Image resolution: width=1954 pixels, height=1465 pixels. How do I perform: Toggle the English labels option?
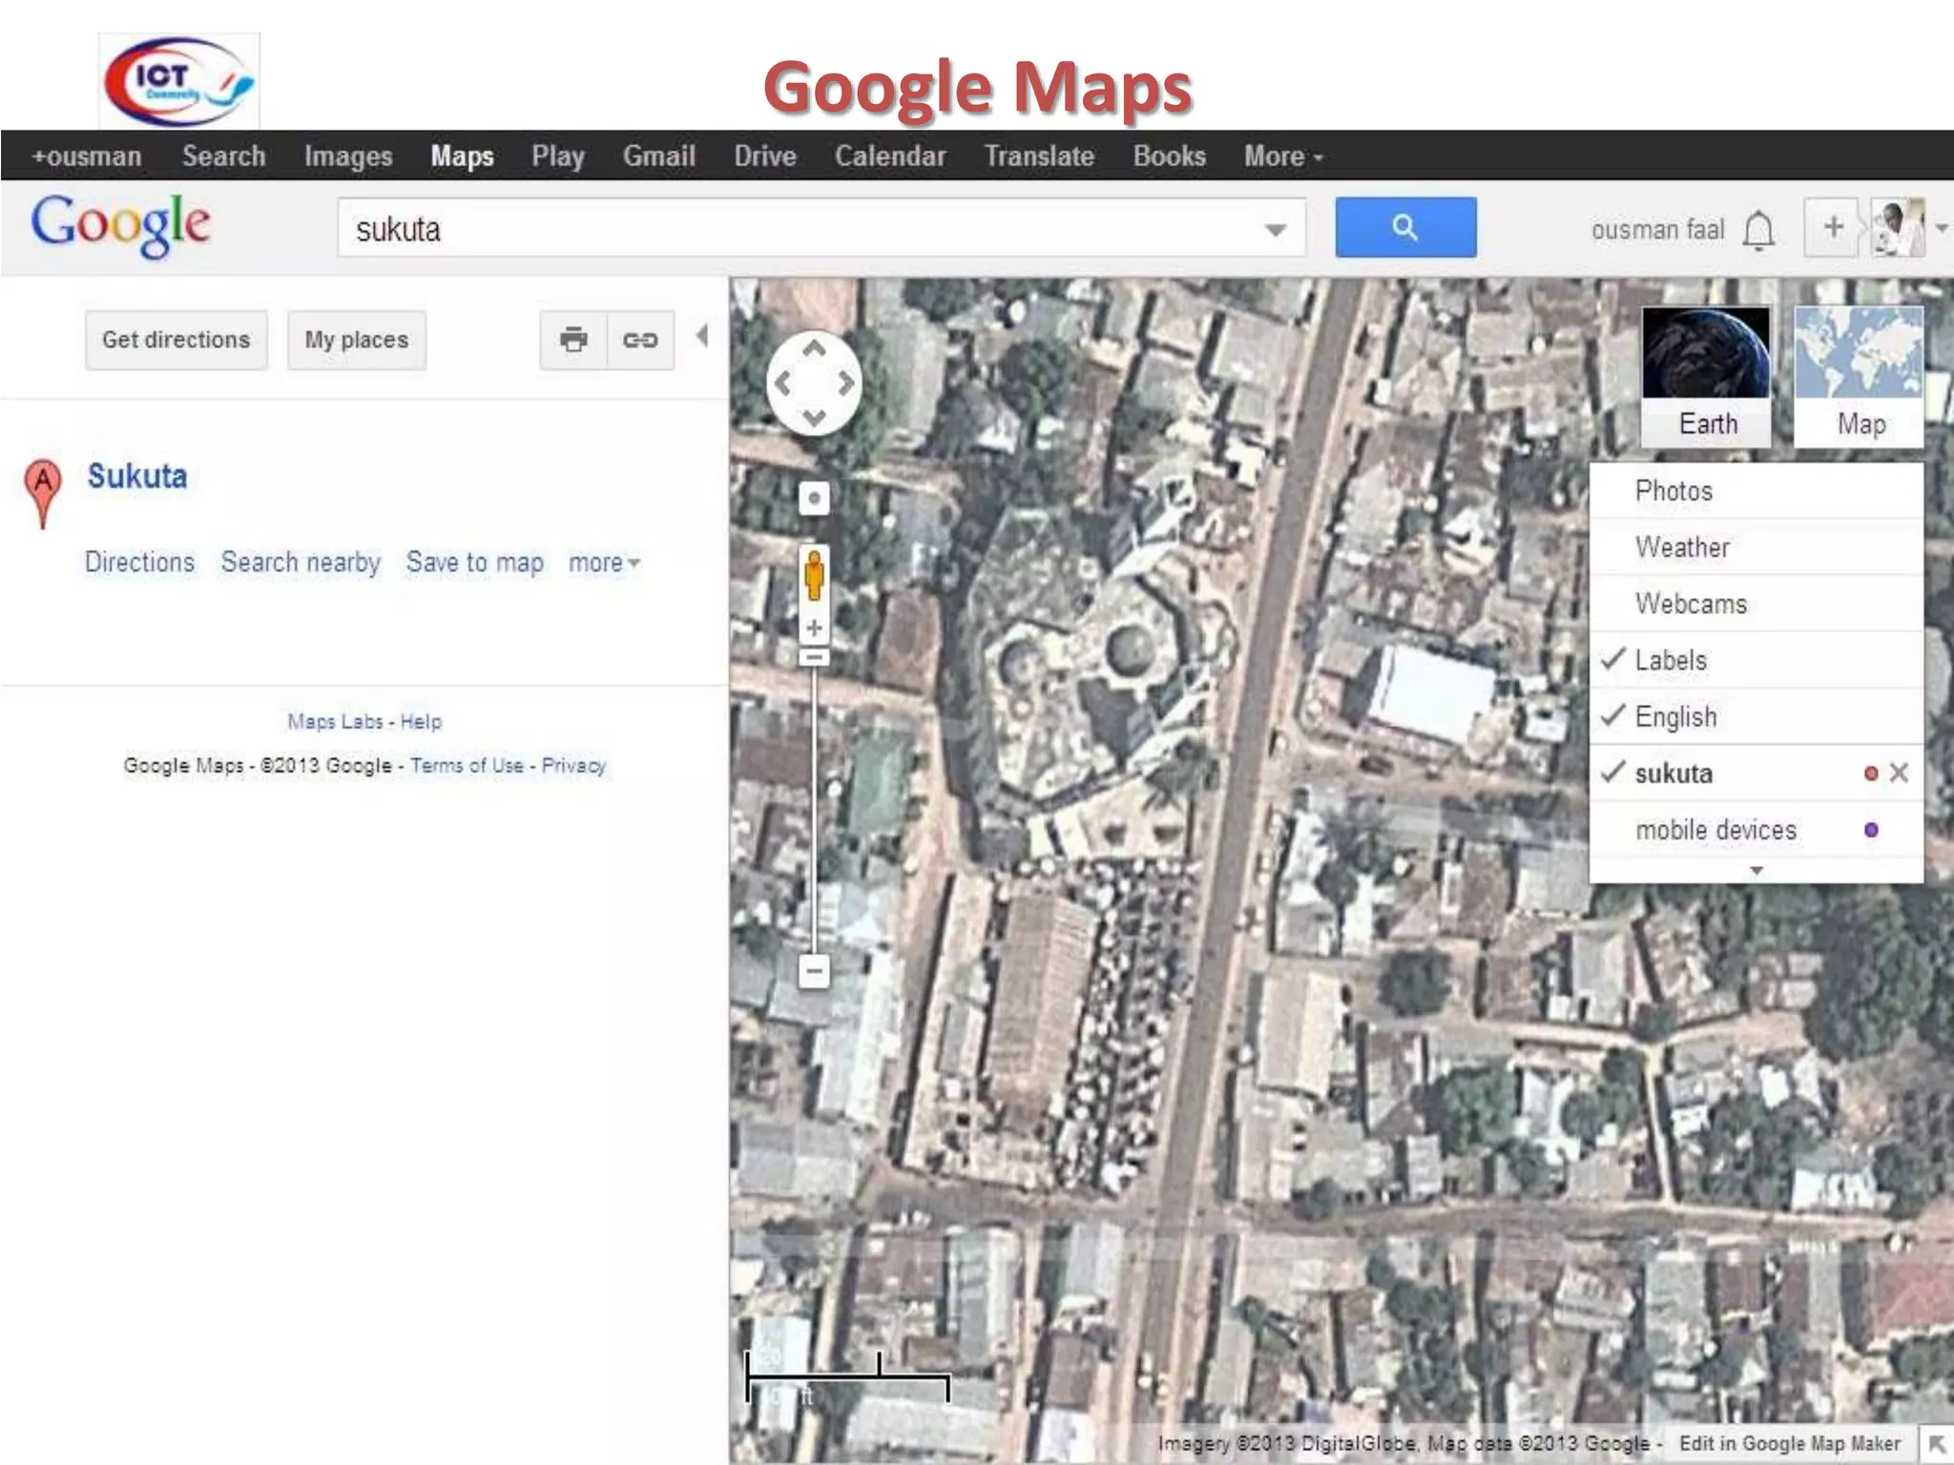click(x=1757, y=716)
